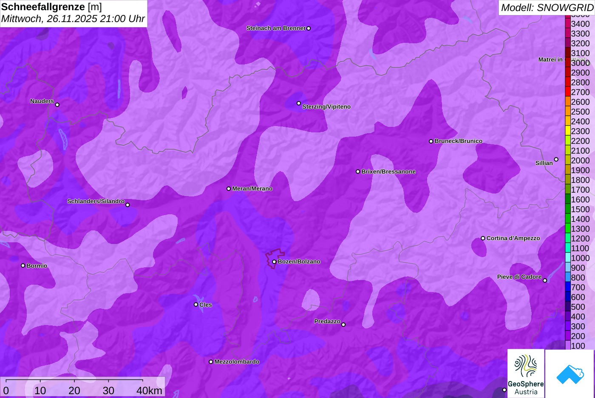Click the 20 mark on scale bar
The height and width of the screenshot is (398, 595).
pos(74,390)
